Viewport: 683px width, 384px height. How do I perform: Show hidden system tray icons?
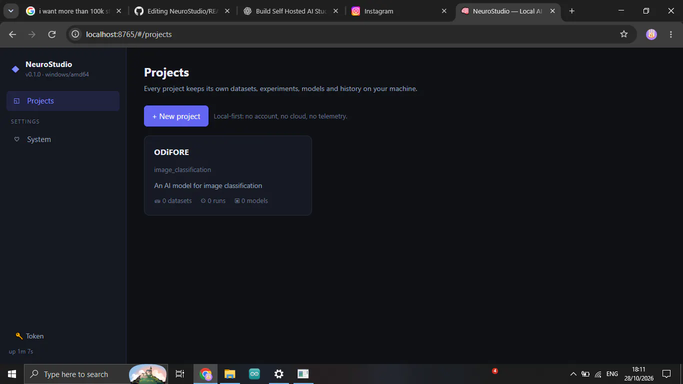(573, 374)
